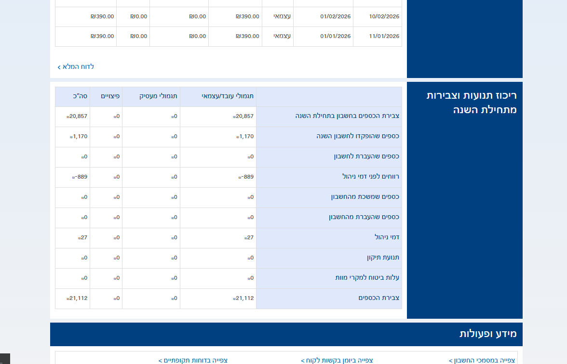Open צפייה ביומן בקשות לקוח link
Viewport: 567px width, 364px height.
(x=337, y=360)
